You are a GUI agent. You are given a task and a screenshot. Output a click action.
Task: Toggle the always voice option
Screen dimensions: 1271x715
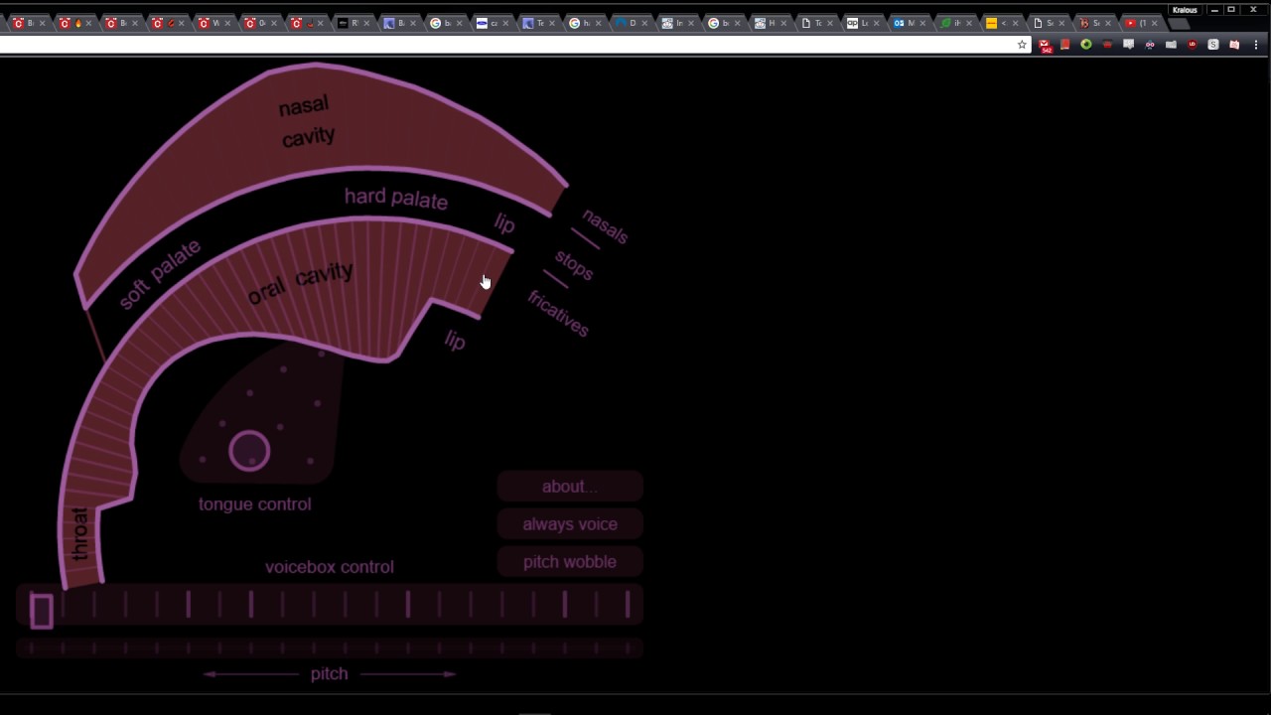(x=570, y=524)
